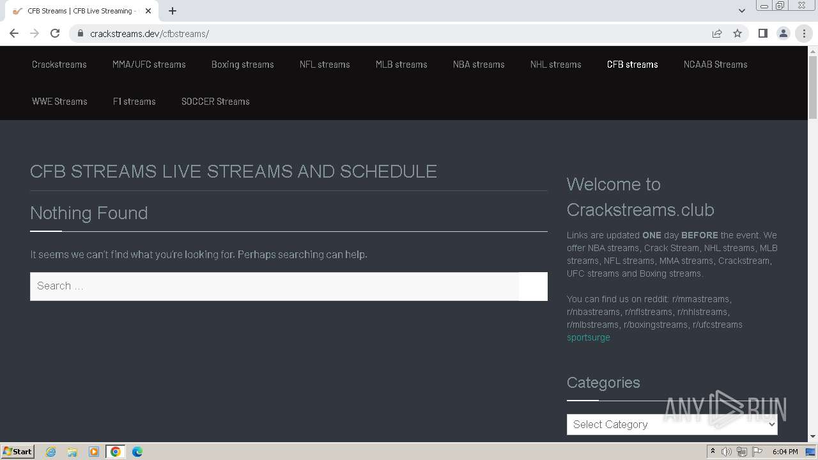Reload the page with the refresh icon

(x=55, y=33)
